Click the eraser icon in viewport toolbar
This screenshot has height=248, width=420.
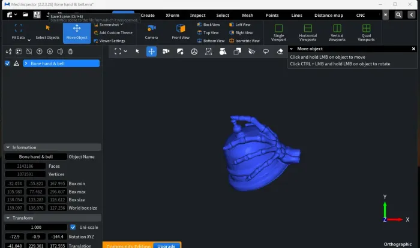pyautogui.click(x=280, y=52)
